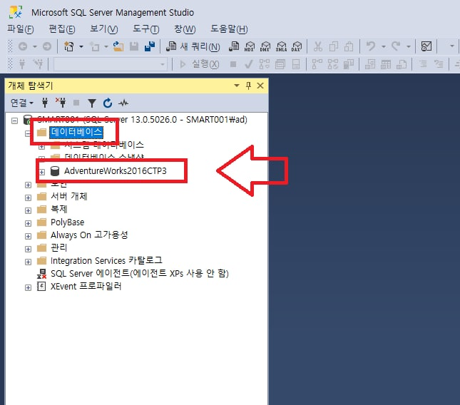Click Object Explorer Connect plug icon

coord(45,103)
